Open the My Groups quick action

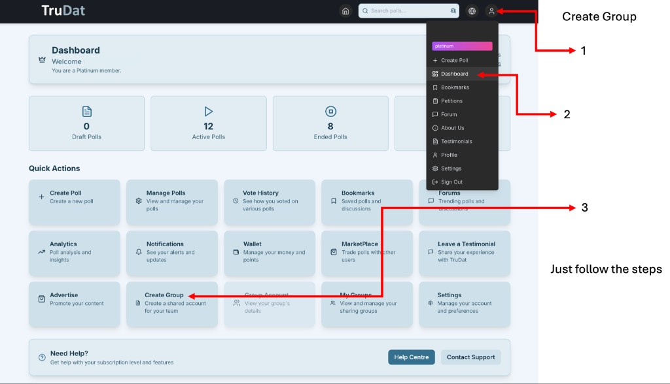[366, 304]
